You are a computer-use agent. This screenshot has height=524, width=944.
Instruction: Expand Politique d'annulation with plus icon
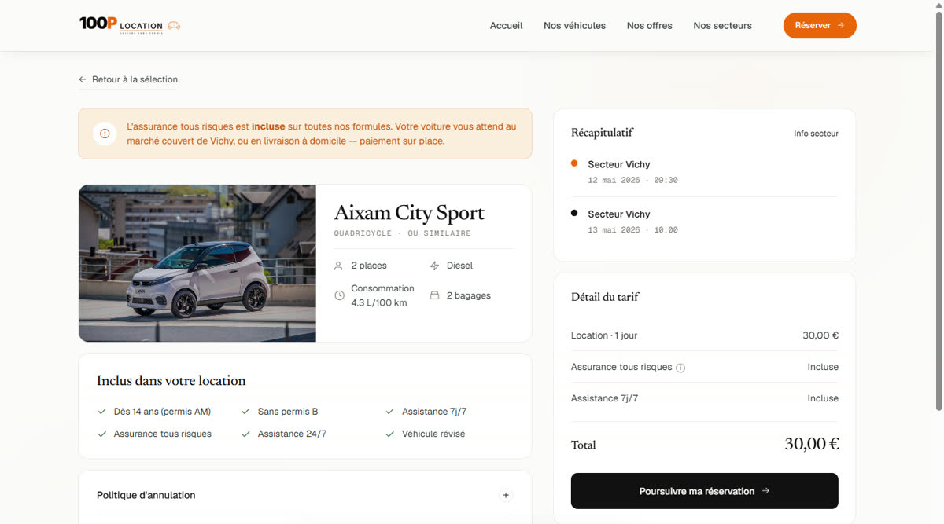click(x=506, y=495)
